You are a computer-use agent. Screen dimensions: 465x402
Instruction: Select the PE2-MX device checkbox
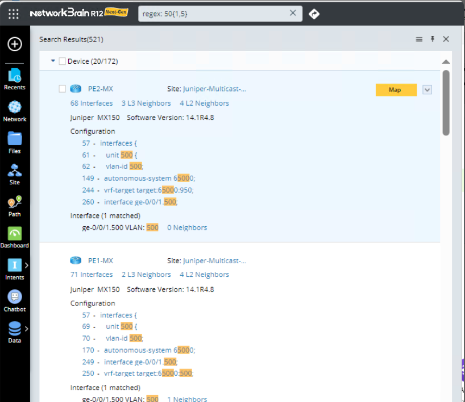[x=63, y=89]
